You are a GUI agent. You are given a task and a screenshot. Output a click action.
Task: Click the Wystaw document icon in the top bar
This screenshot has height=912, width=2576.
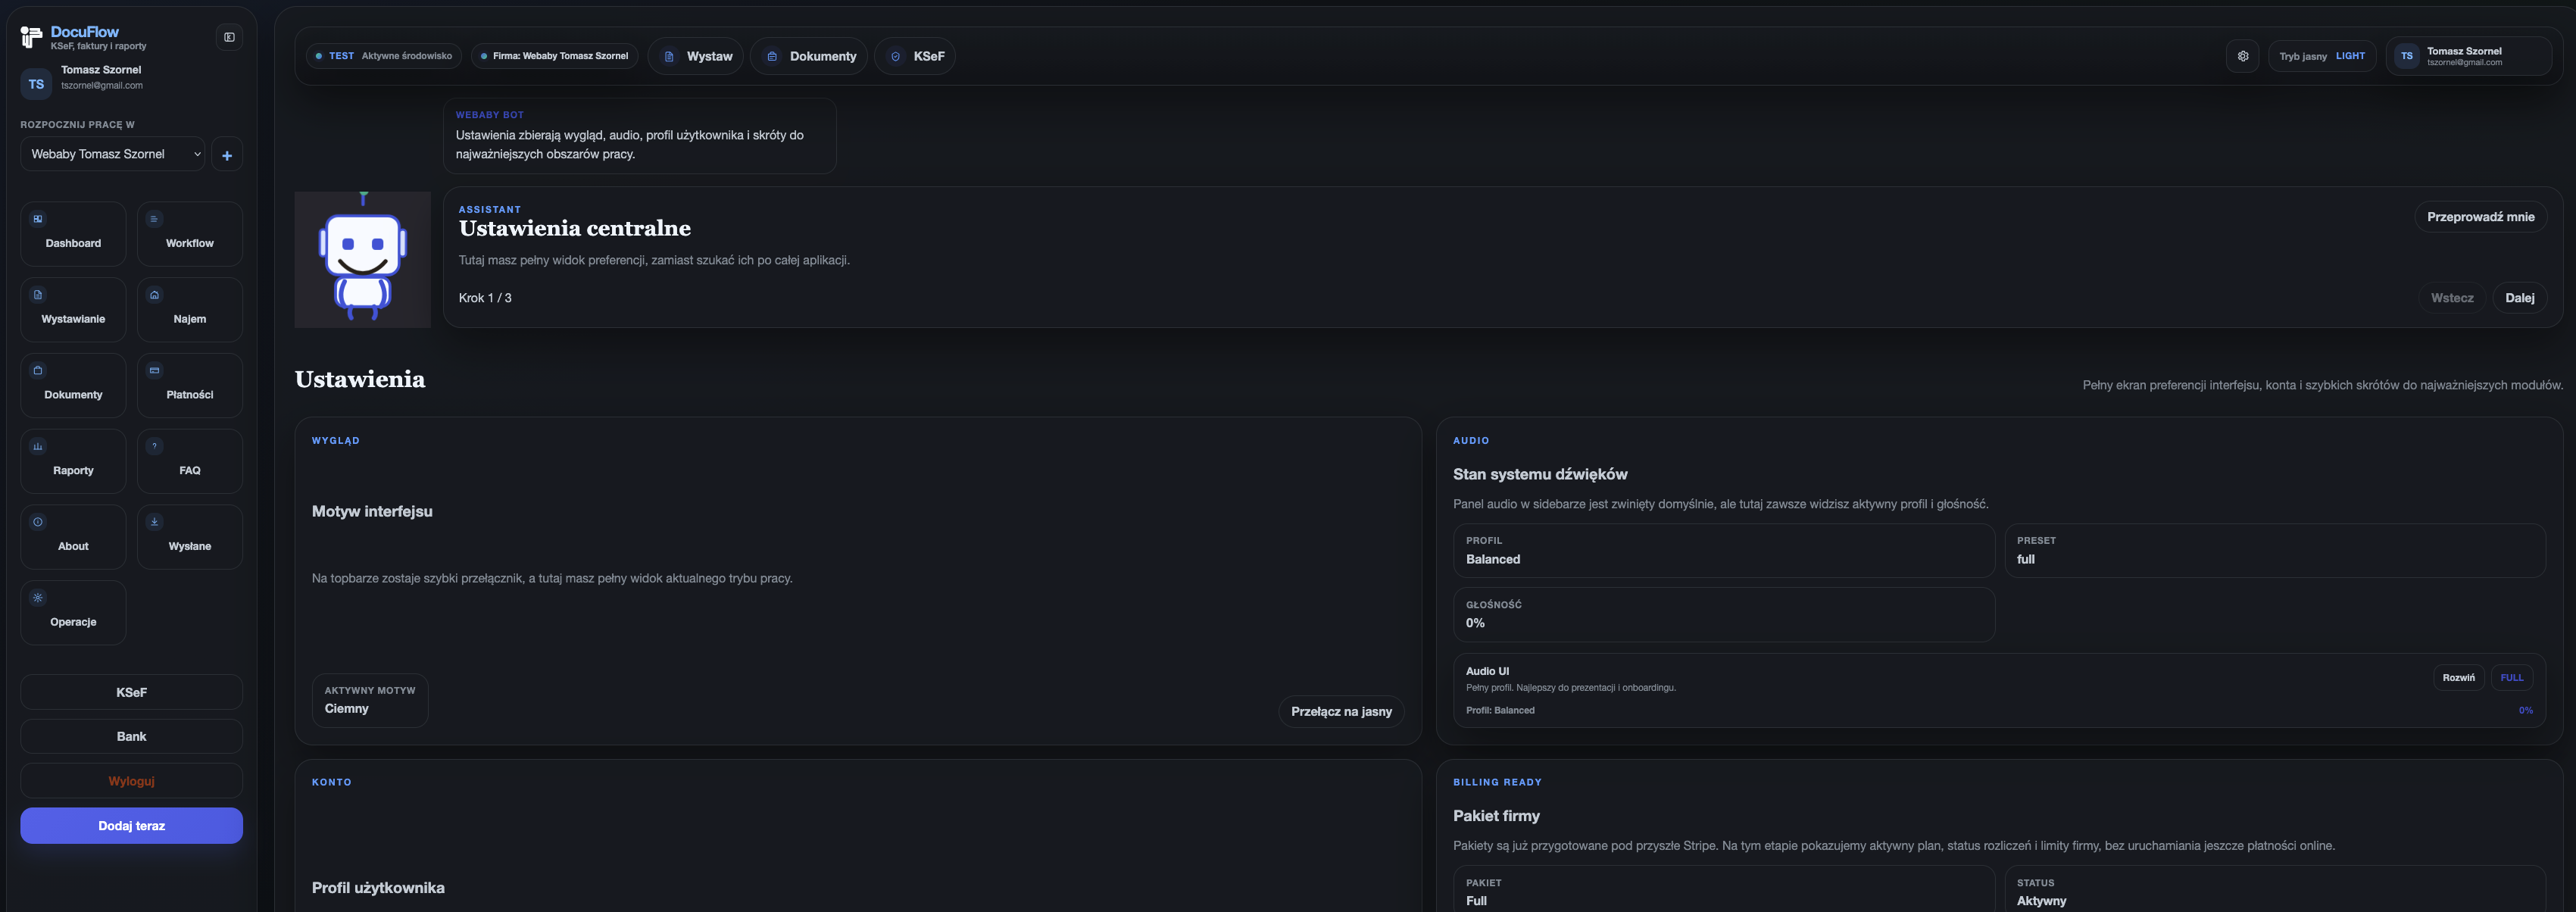click(x=669, y=56)
